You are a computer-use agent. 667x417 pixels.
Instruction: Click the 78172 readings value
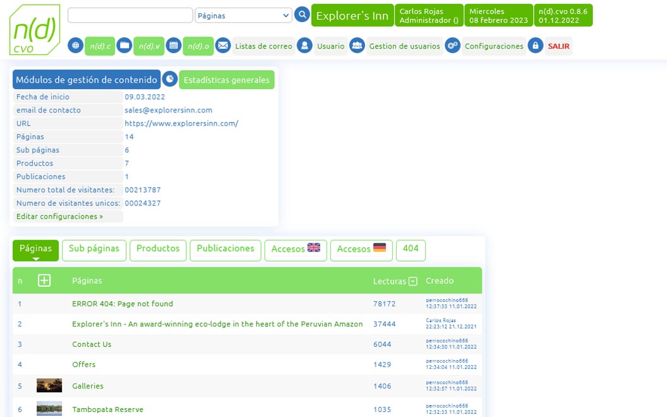pos(385,304)
